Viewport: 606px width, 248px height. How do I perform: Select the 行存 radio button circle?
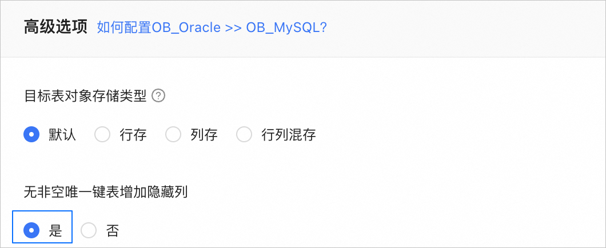click(102, 135)
